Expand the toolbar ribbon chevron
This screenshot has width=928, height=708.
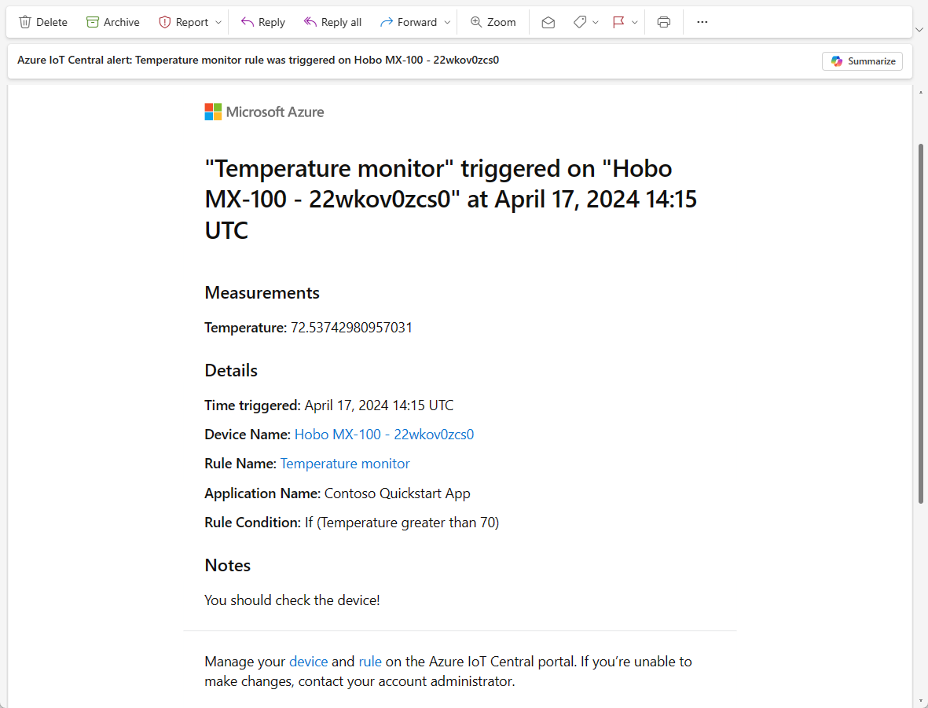click(x=919, y=29)
